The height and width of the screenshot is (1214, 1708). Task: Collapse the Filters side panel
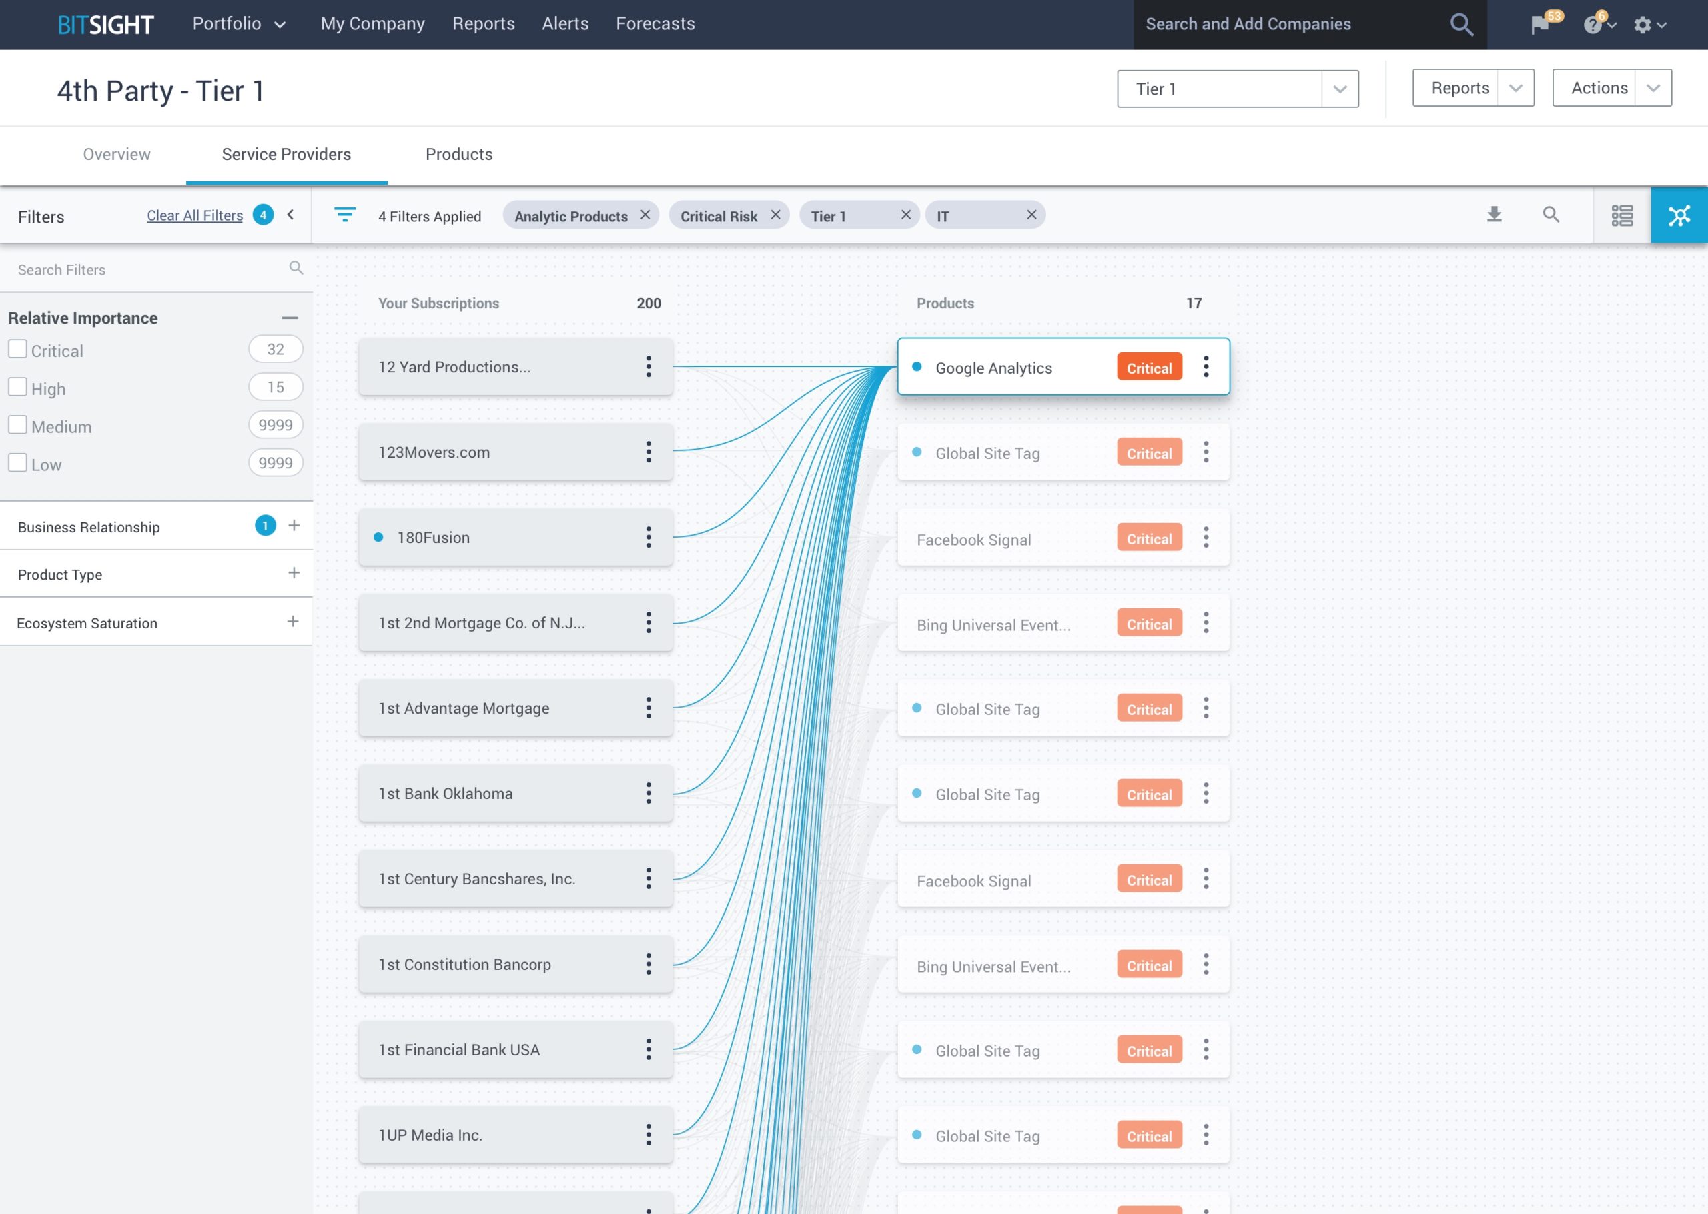(x=290, y=215)
